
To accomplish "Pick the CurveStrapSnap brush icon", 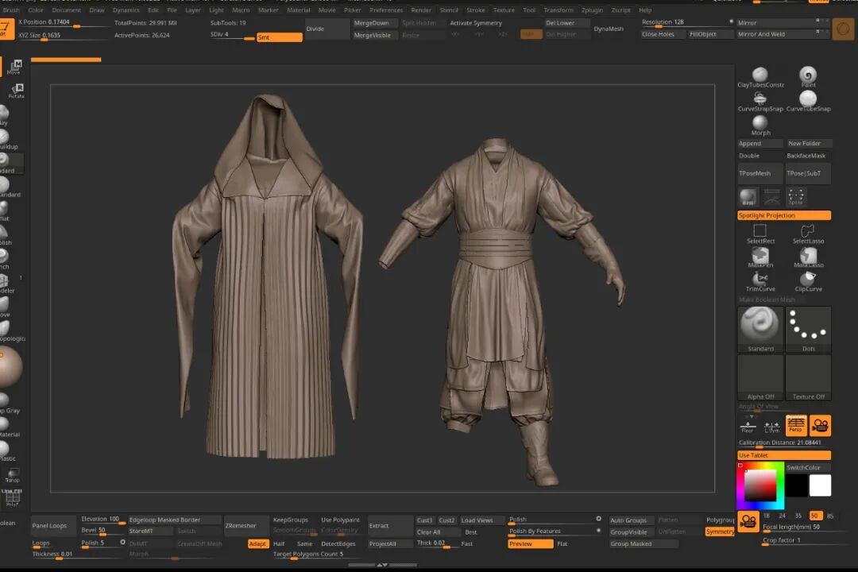I will coord(760,99).
